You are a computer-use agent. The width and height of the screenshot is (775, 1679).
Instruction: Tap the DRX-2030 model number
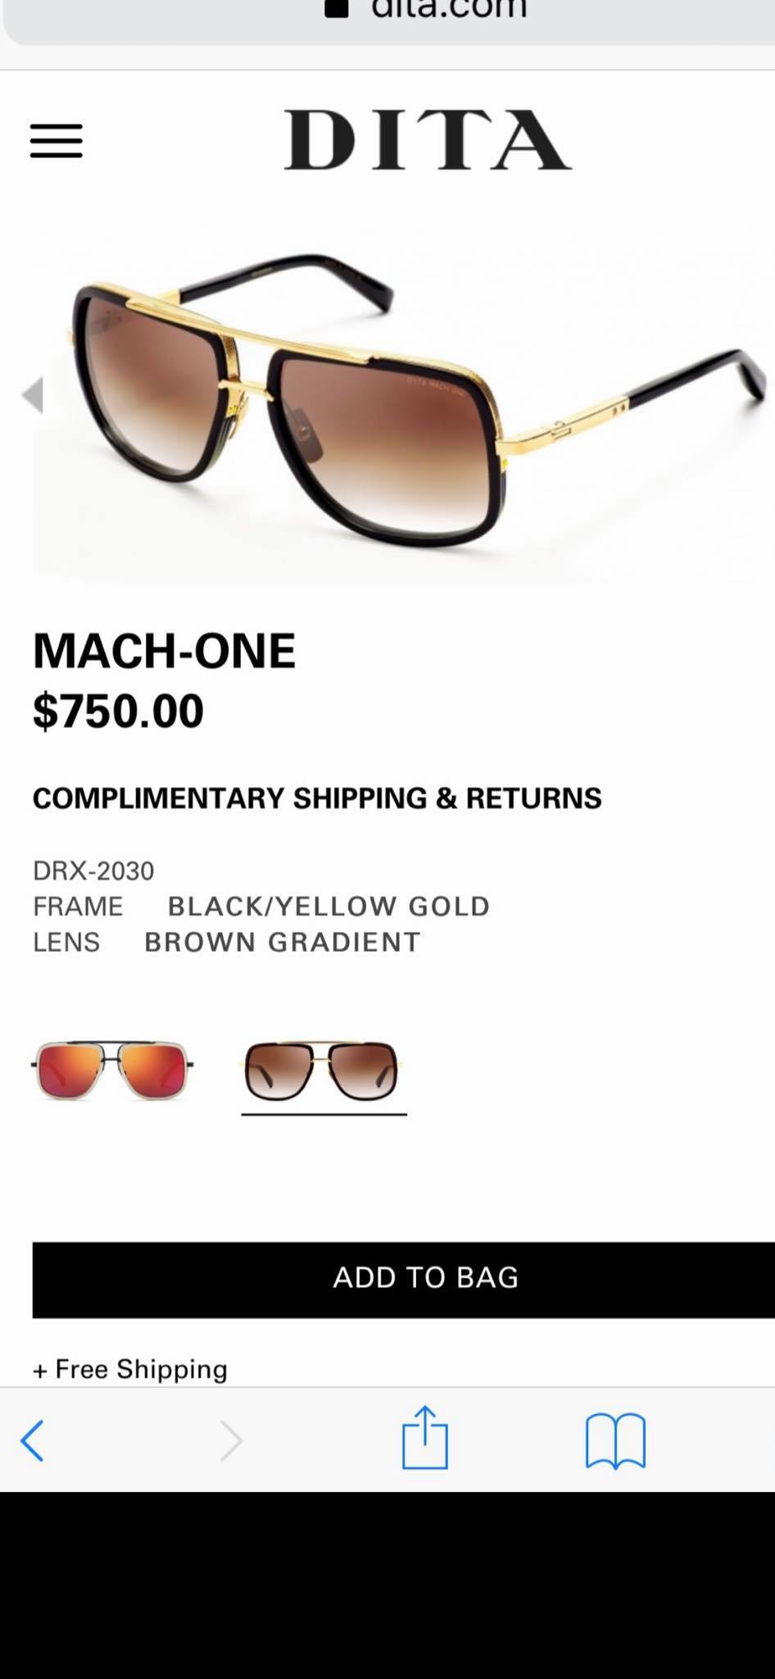tap(93, 870)
